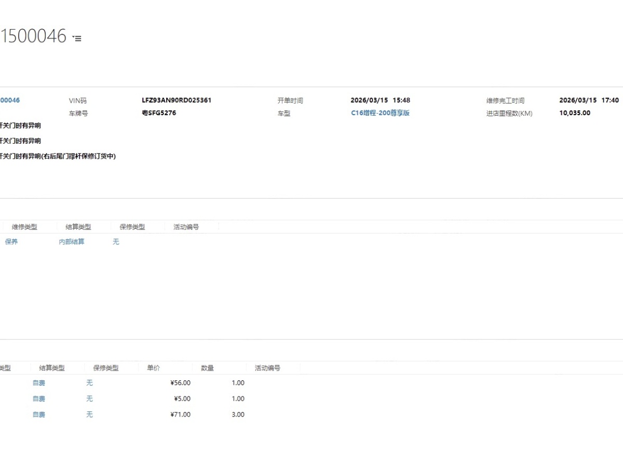Viewport: 623px width, 467px height.
Task: Click the 2026/03/15 15:48 order time value
Action: click(x=380, y=100)
